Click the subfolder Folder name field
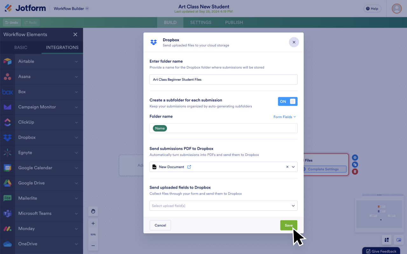Image resolution: width=407 pixels, height=254 pixels. [224, 128]
